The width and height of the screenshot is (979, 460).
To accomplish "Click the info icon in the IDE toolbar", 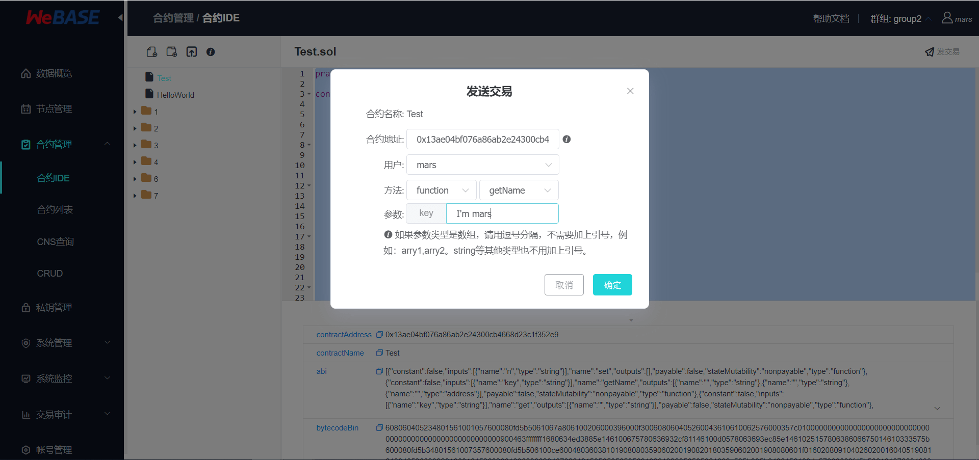I will (211, 51).
